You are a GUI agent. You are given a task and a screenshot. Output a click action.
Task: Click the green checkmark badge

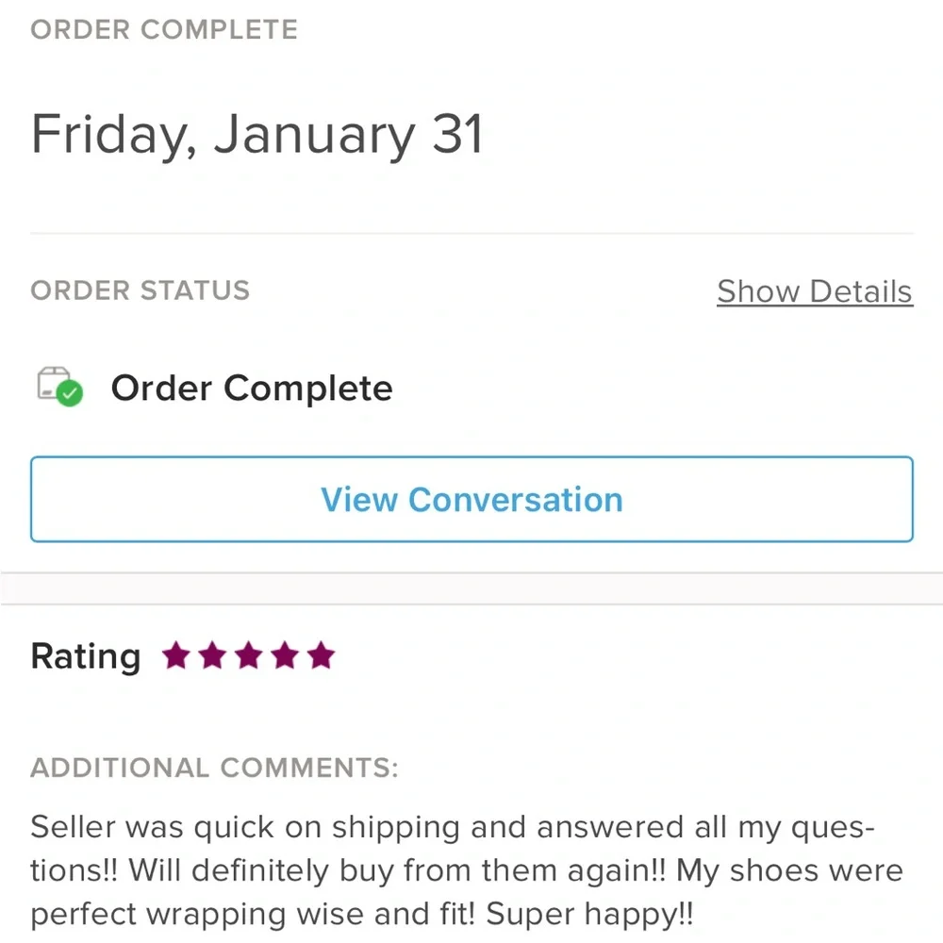(x=70, y=394)
